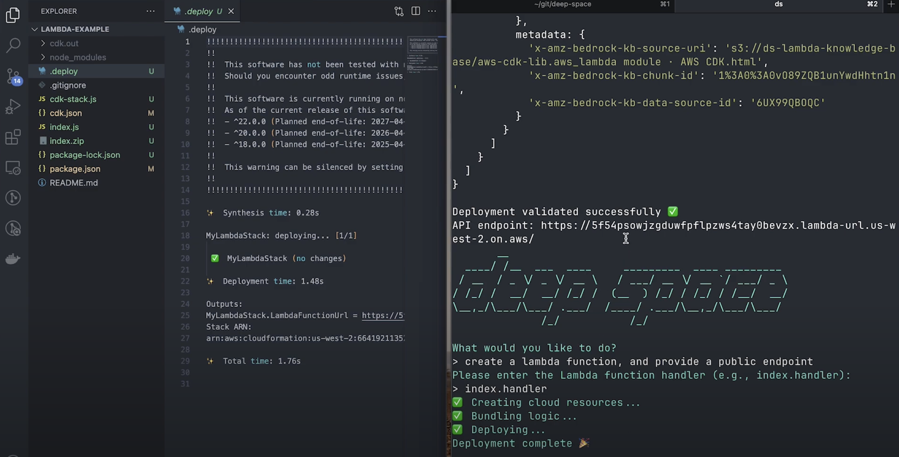The width and height of the screenshot is (899, 457).
Task: Click the LambdaFunctionUrl https link in editor
Action: coord(383,316)
